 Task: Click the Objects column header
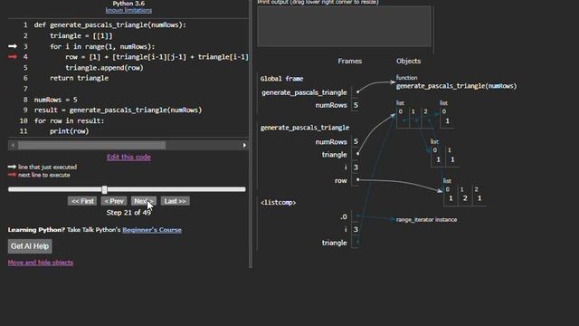(408, 61)
